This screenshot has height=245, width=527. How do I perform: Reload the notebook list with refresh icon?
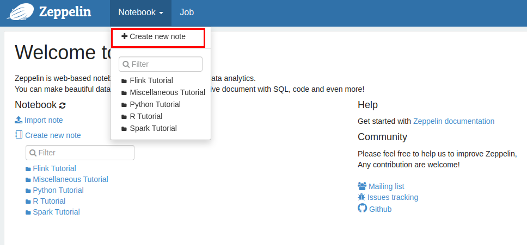tap(62, 105)
